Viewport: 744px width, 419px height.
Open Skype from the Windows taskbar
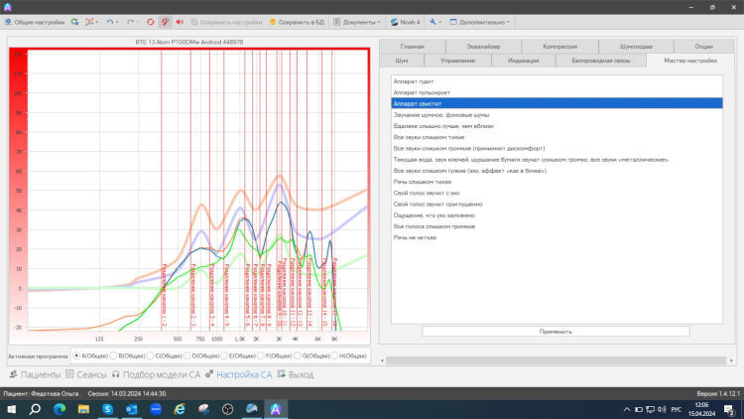point(108,409)
